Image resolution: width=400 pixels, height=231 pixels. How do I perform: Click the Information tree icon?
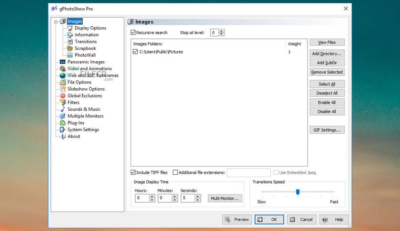coord(70,34)
